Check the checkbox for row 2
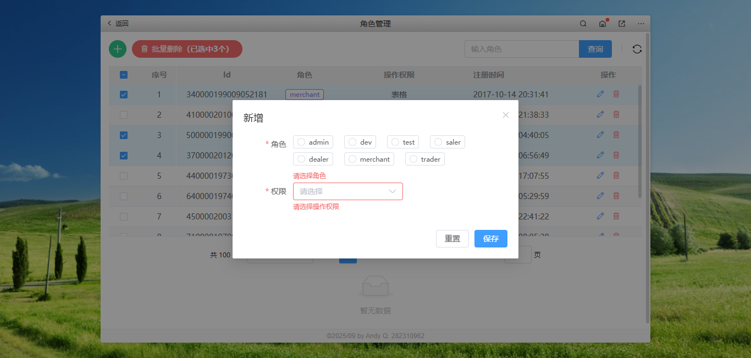 (123, 114)
